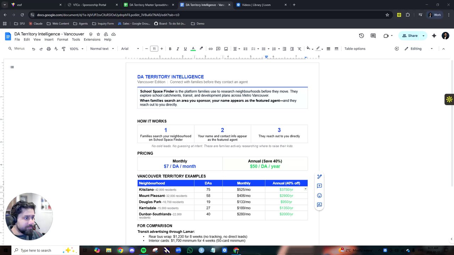Switch to the Videos Library Loom tab
This screenshot has height=255, width=454.
coord(262,5)
